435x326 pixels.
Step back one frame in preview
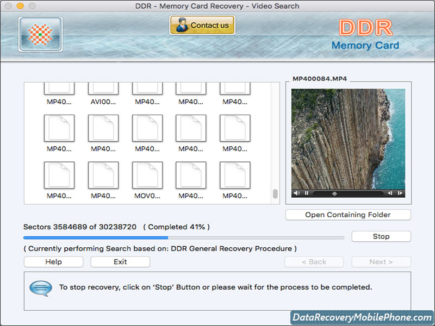(x=390, y=193)
